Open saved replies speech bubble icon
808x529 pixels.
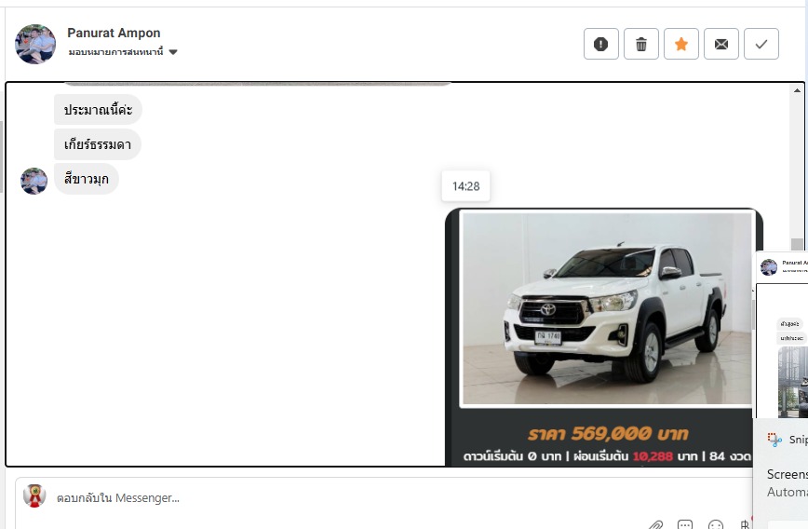[x=685, y=525]
